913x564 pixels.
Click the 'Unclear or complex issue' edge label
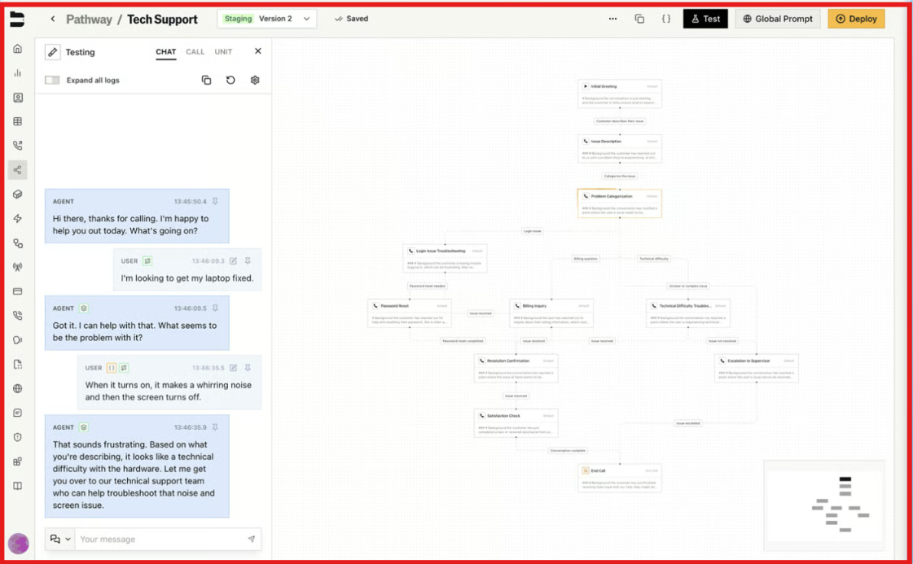[x=687, y=286]
